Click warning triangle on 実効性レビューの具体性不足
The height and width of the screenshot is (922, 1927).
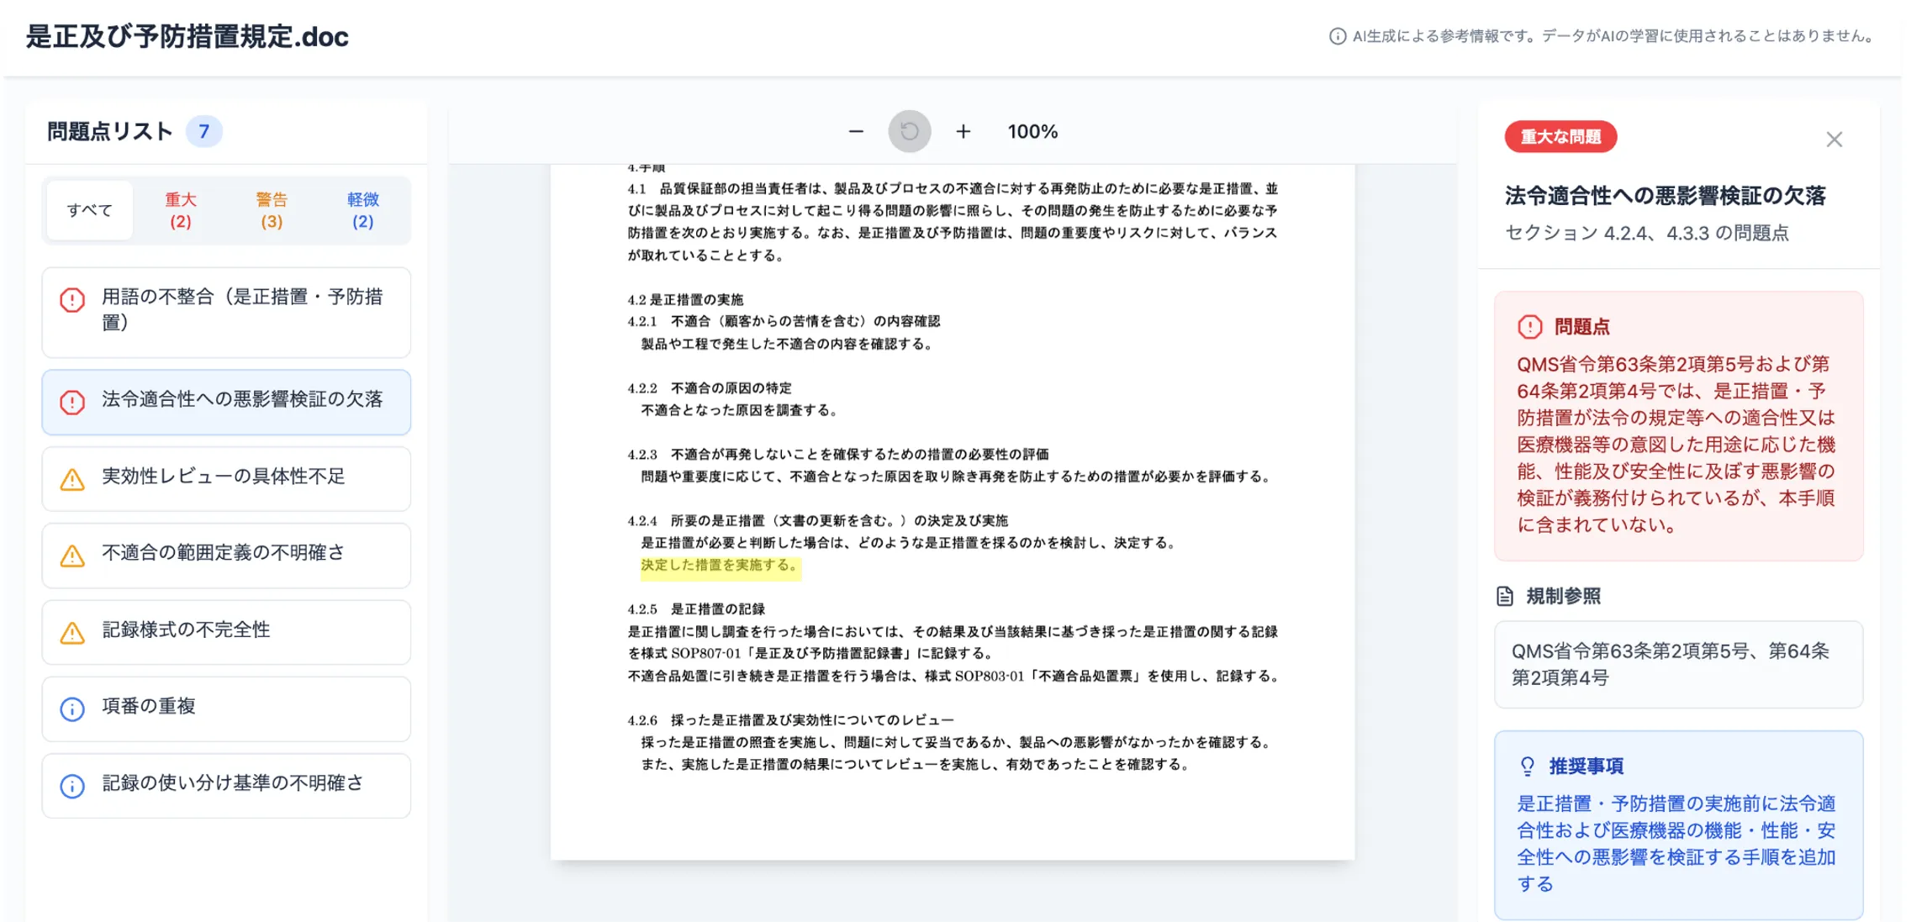coord(72,479)
